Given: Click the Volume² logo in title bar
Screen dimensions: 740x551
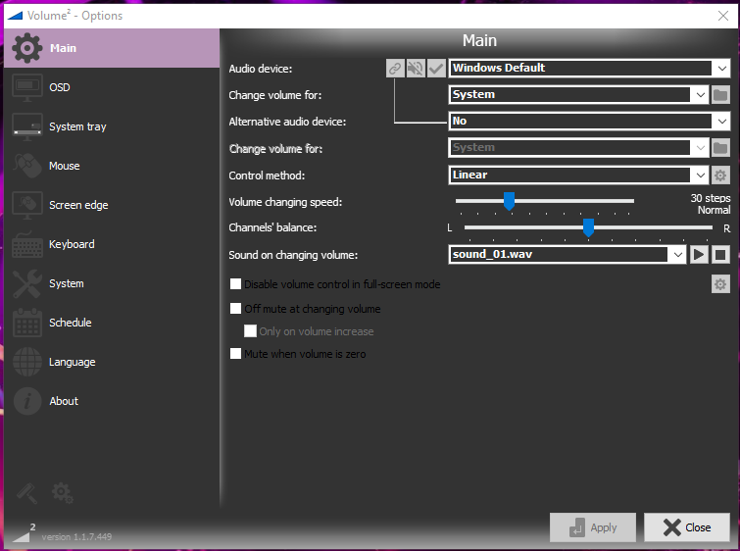Looking at the screenshot, I should pyautogui.click(x=15, y=16).
